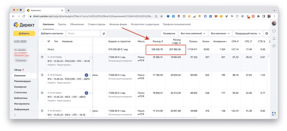Click 'Редактировать' link under campaign 87739498
This screenshot has width=287, height=131.
64,65
